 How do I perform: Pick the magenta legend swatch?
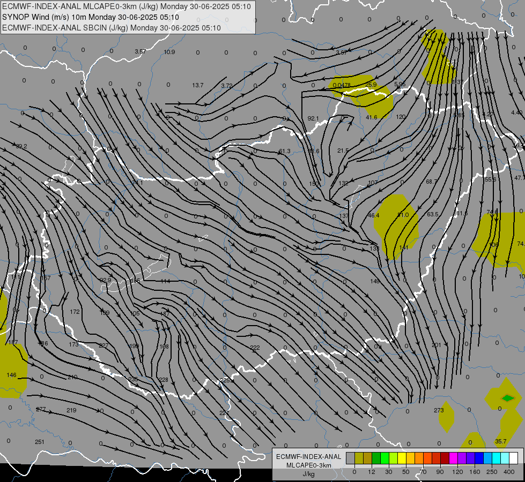(x=453, y=458)
